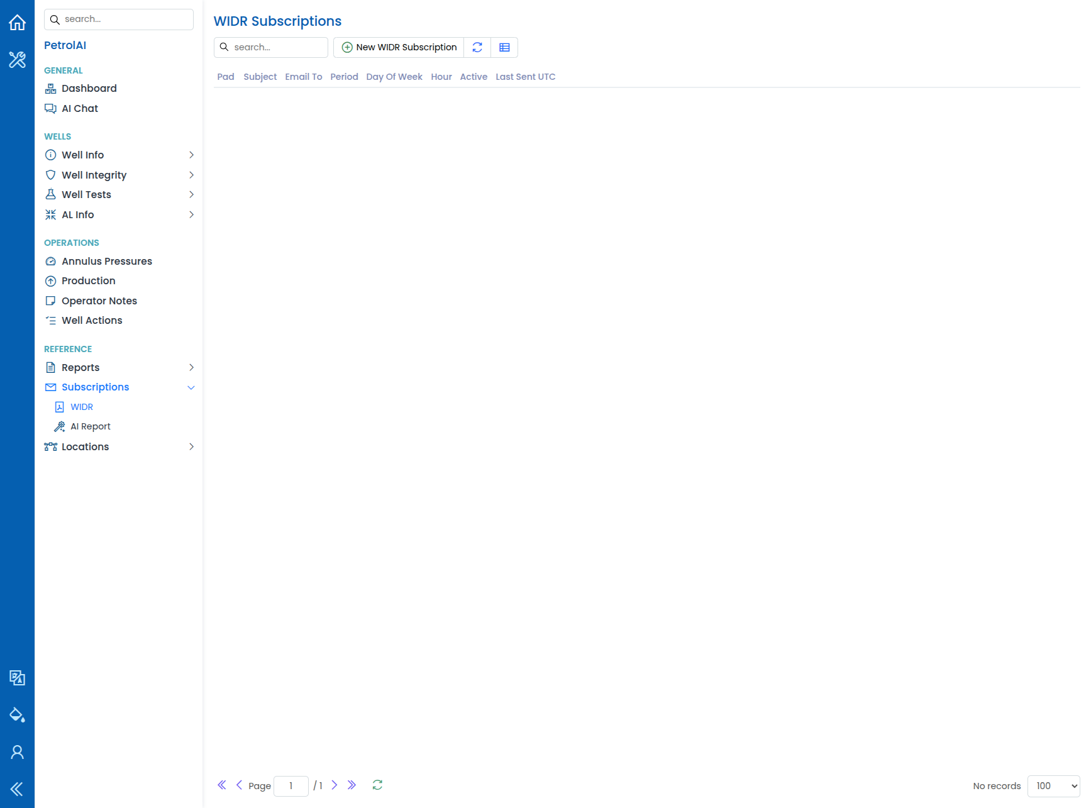
Task: Expand the AL Info menu
Action: [119, 215]
